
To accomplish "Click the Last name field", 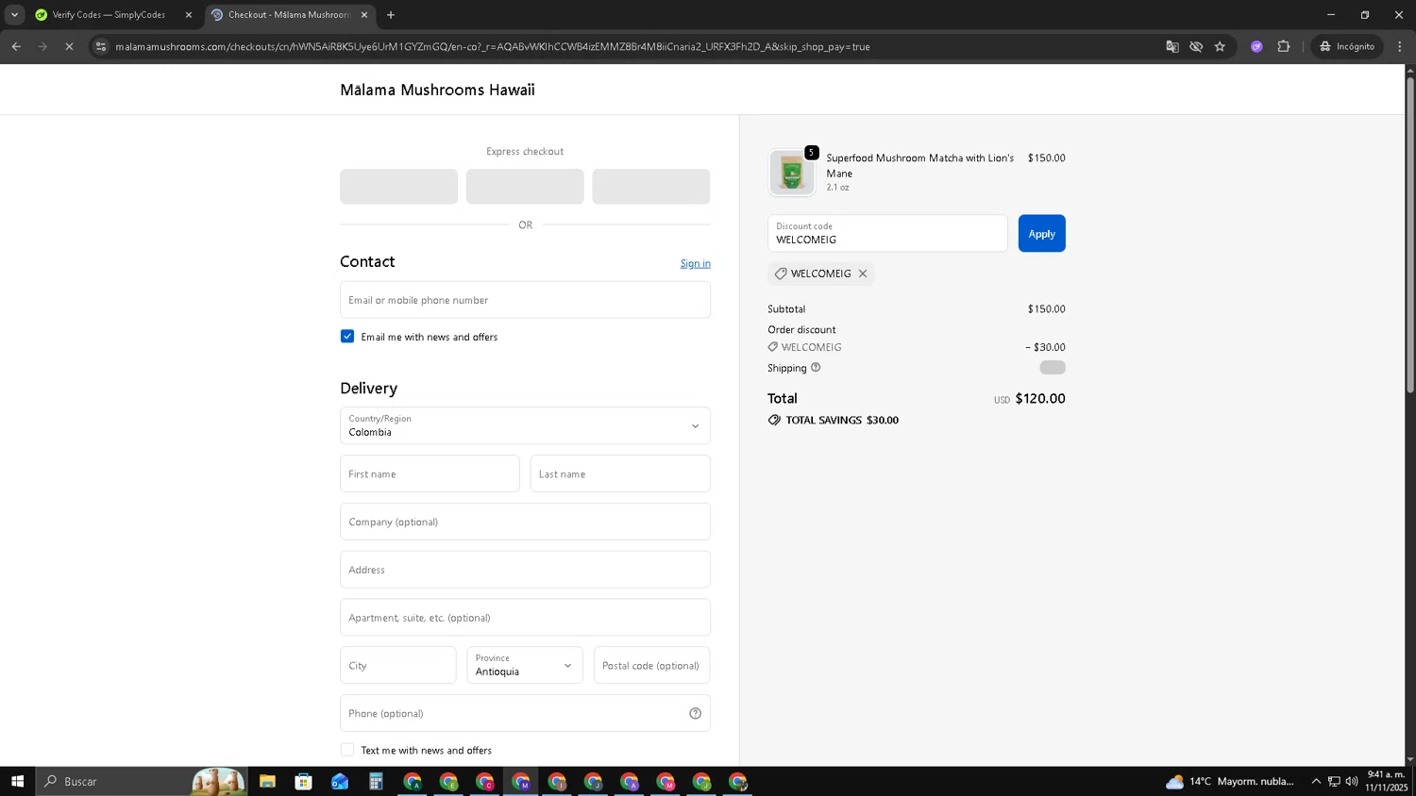I will tap(620, 473).
